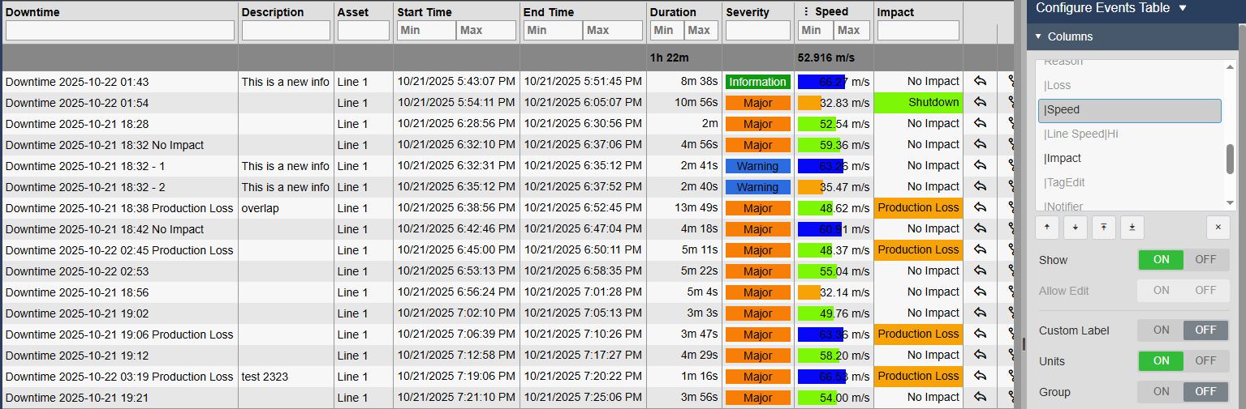Focus the Start Time Min filter field

click(426, 30)
